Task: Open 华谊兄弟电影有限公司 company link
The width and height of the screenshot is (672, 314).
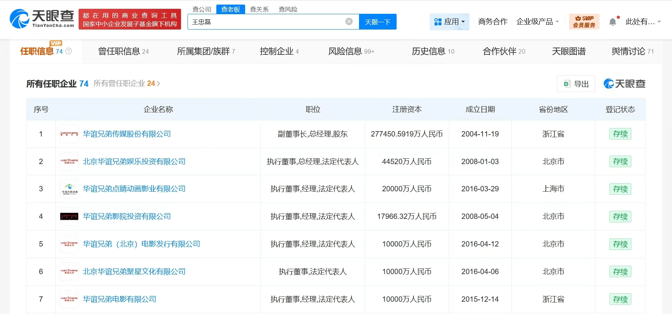Action: (120, 299)
